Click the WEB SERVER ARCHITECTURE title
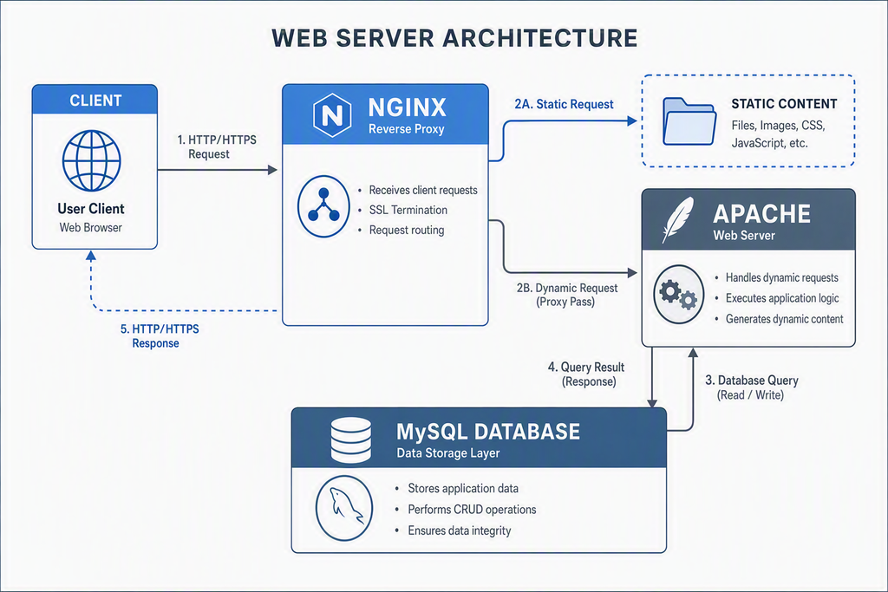The width and height of the screenshot is (888, 592). pyautogui.click(x=454, y=38)
